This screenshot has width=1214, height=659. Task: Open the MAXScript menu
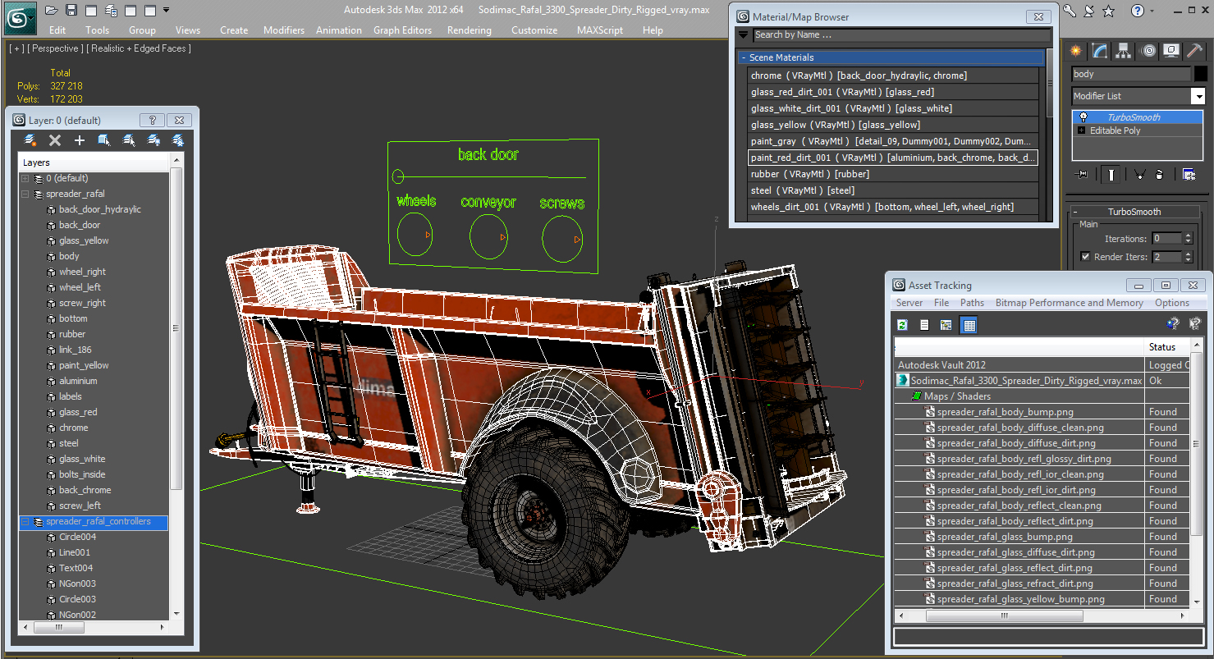pos(600,30)
